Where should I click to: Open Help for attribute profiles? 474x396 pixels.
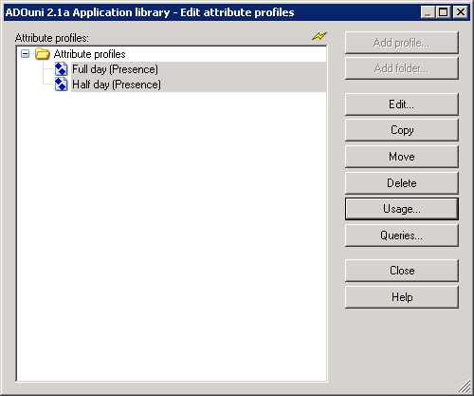(x=402, y=297)
